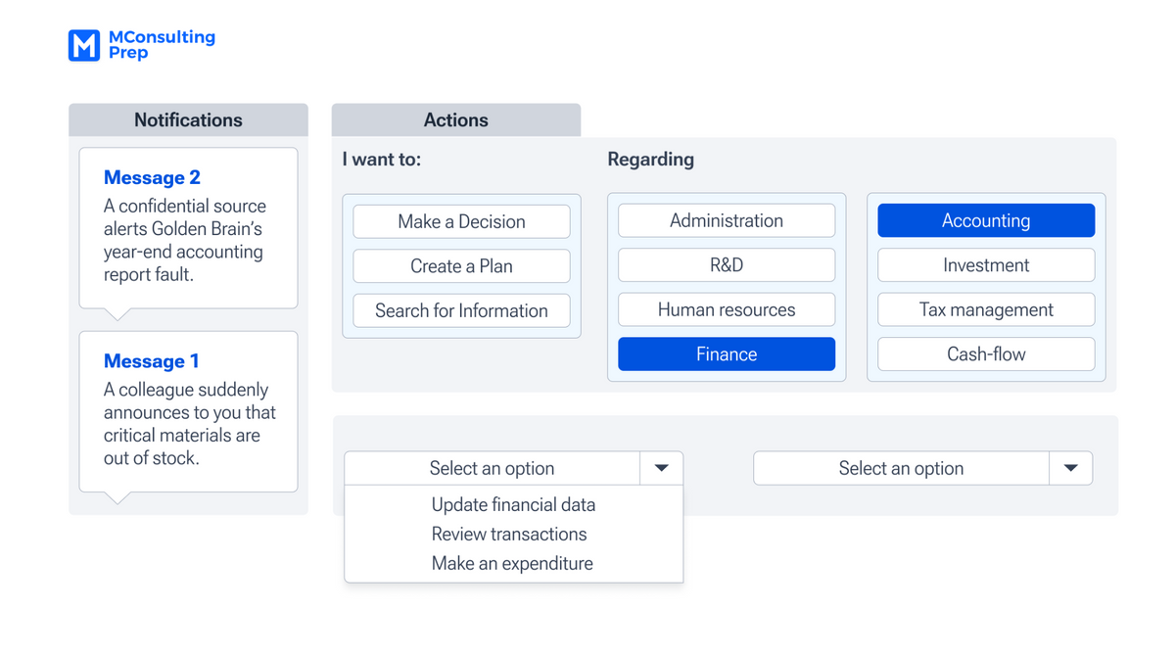Choose the Tax management topic

986,309
